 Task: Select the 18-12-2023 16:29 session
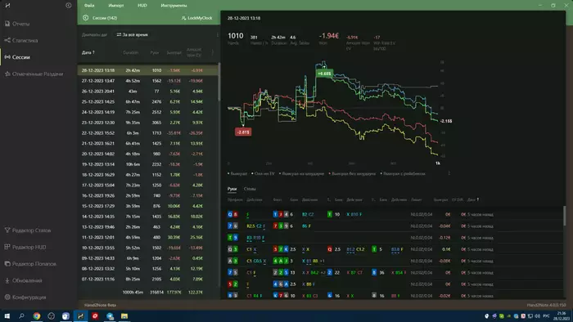(147, 175)
